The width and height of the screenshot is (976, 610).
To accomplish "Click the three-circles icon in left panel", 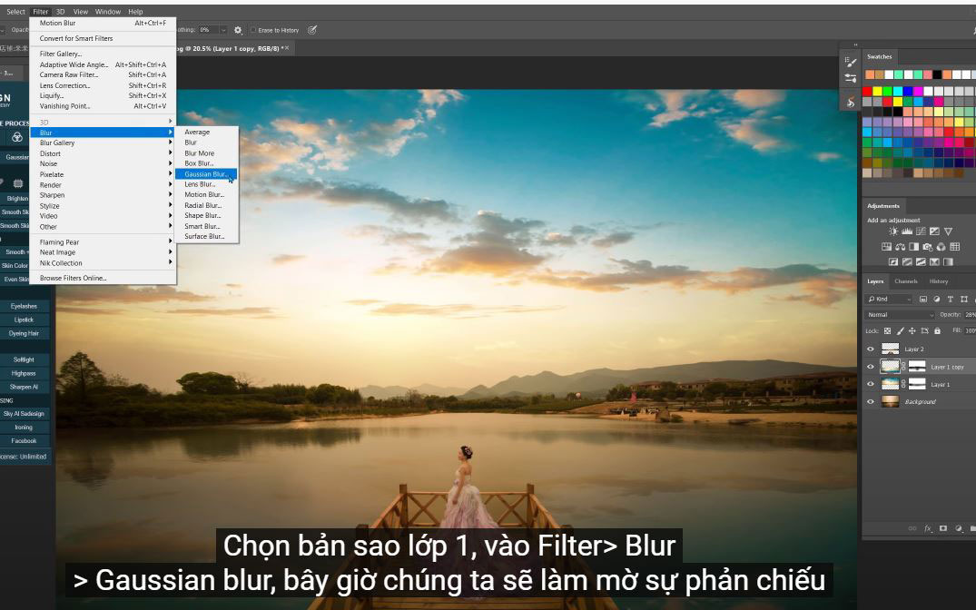I will pyautogui.click(x=17, y=138).
